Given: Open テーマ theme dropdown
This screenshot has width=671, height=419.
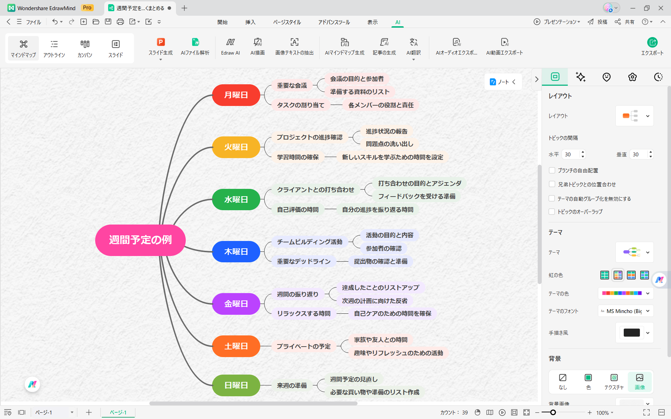Looking at the screenshot, I should 635,252.
